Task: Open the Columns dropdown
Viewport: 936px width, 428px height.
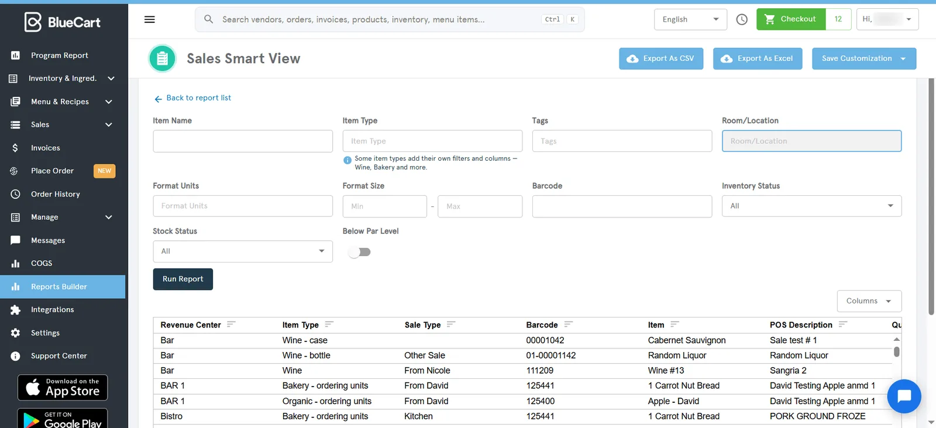Action: (x=869, y=301)
